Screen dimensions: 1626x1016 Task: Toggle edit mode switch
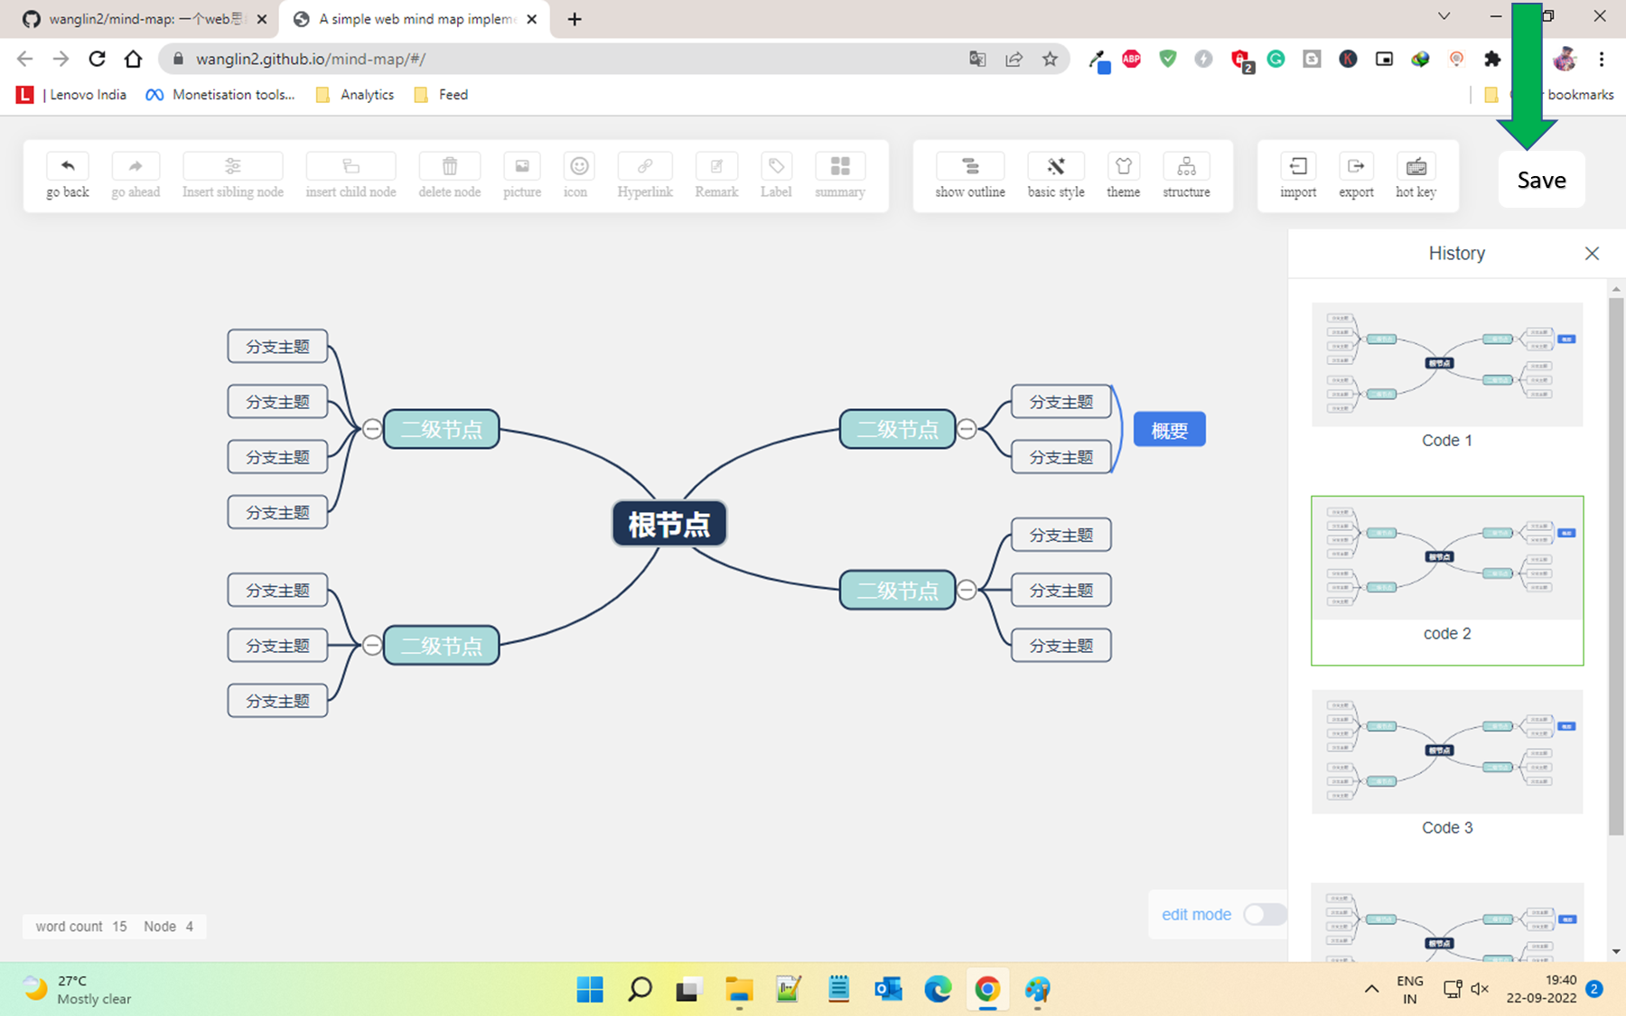pyautogui.click(x=1263, y=914)
